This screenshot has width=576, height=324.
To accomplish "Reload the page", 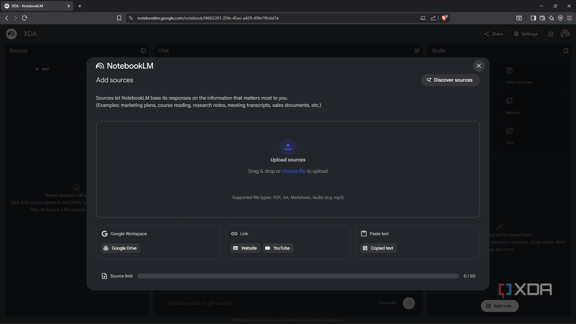I will pyautogui.click(x=25, y=18).
